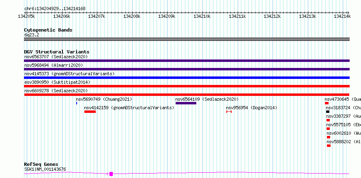
Task: Click the black nsv3183724 variant block
Action: point(328,112)
